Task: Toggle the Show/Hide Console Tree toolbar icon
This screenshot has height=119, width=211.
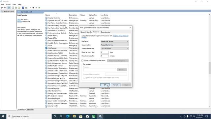Action: tap(9, 8)
